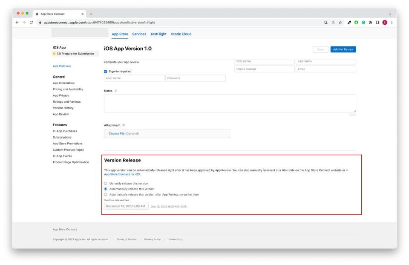
Task: Click the install app icon in address bar
Action: (326, 23)
